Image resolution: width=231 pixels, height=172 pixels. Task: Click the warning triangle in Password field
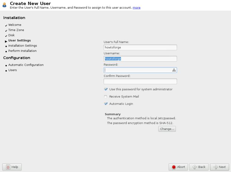[174, 70]
